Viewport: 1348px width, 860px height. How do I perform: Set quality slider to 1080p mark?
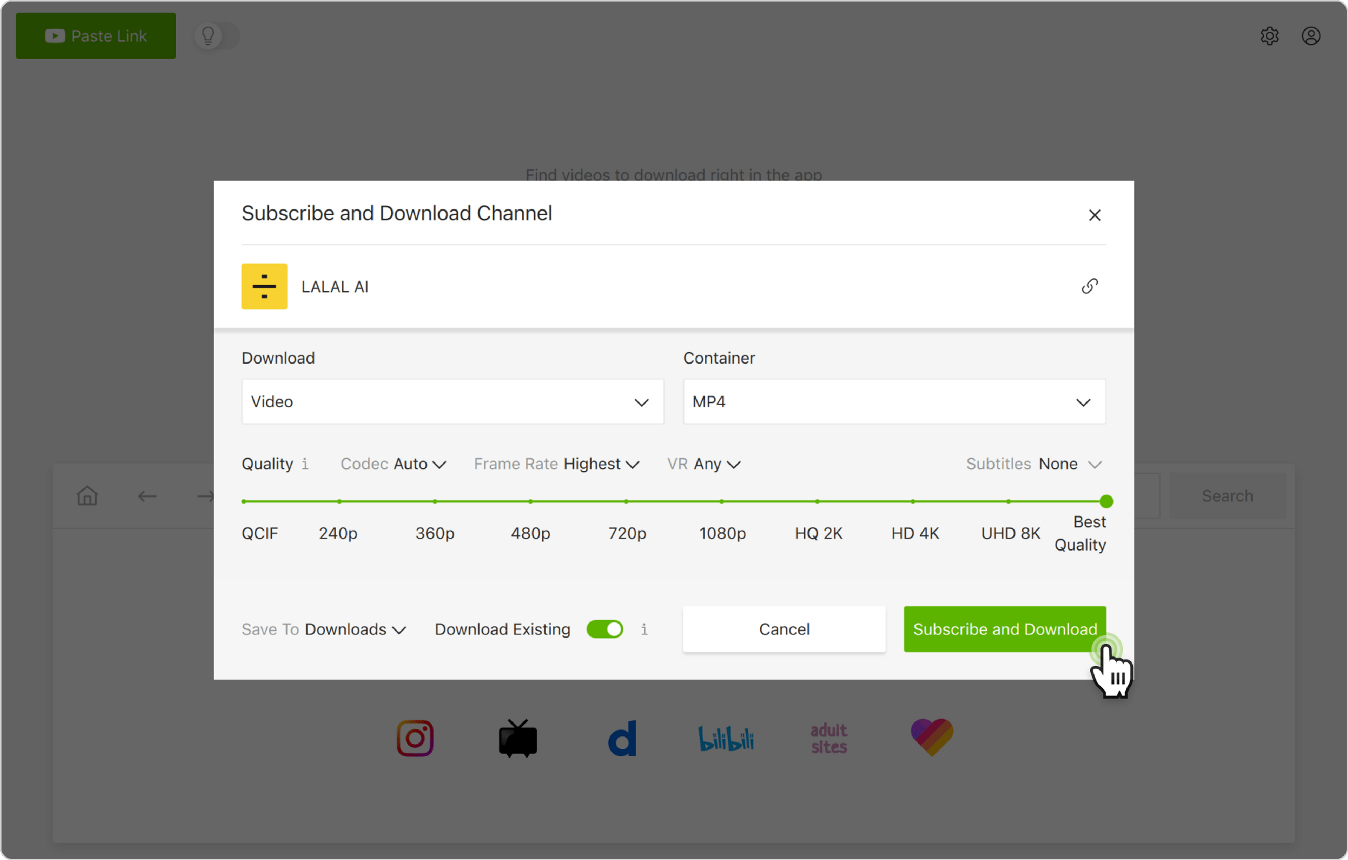pyautogui.click(x=722, y=501)
